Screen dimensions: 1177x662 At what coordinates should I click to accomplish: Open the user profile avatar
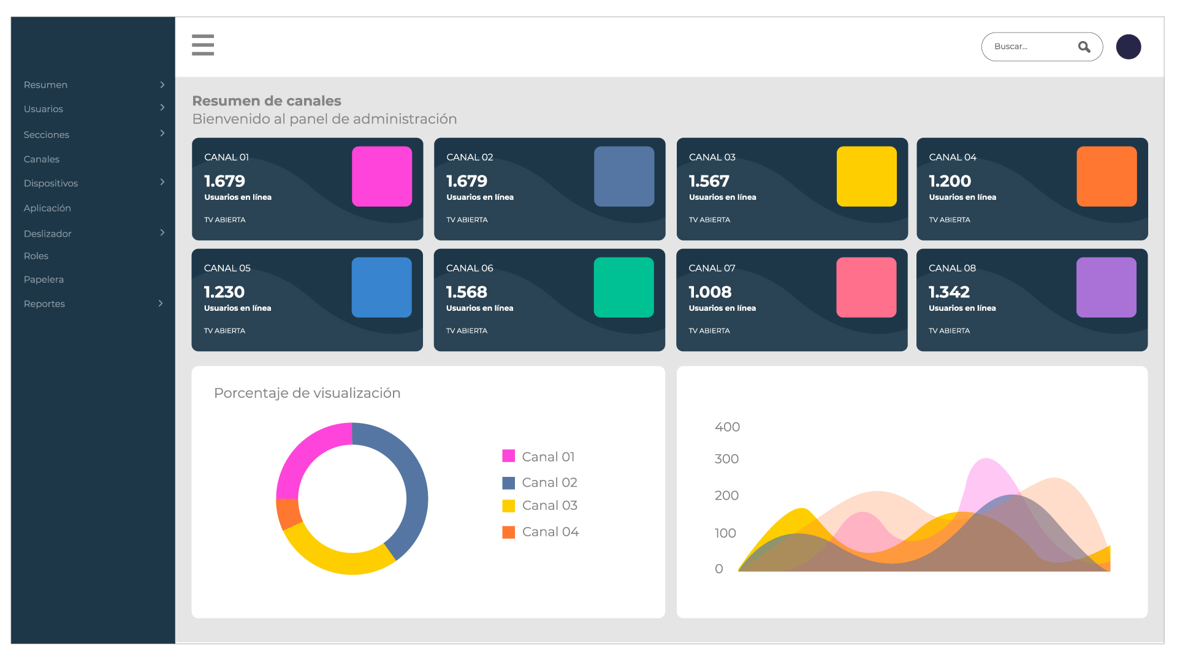[1128, 47]
